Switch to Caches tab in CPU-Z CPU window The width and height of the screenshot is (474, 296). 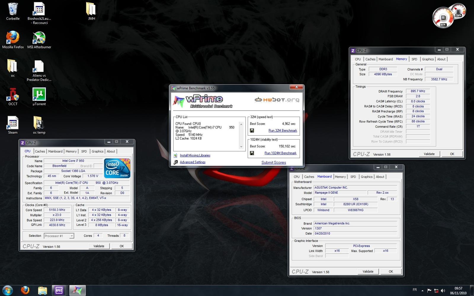[x=40, y=151]
